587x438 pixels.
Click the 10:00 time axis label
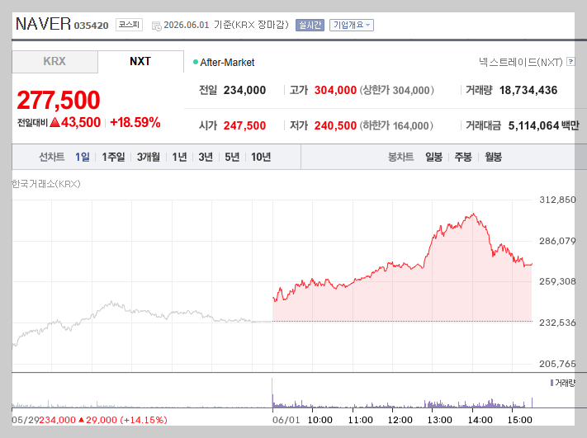[320, 420]
